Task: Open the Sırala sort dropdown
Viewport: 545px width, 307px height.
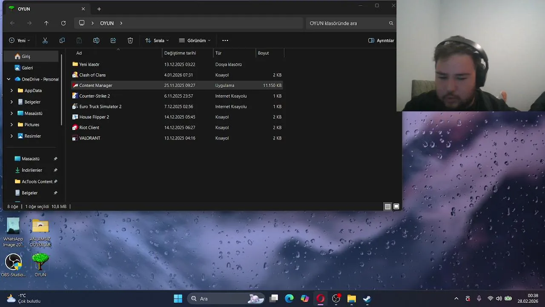Action: click(157, 41)
